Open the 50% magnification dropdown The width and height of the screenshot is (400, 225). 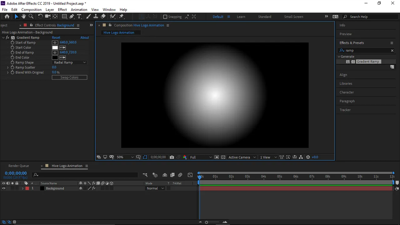click(x=125, y=157)
